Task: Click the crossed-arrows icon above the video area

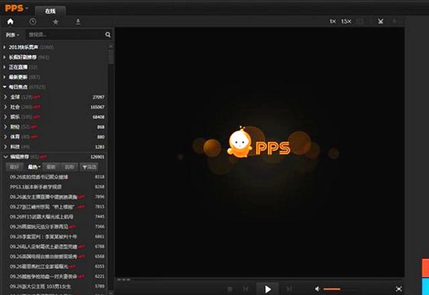Action: [x=381, y=21]
